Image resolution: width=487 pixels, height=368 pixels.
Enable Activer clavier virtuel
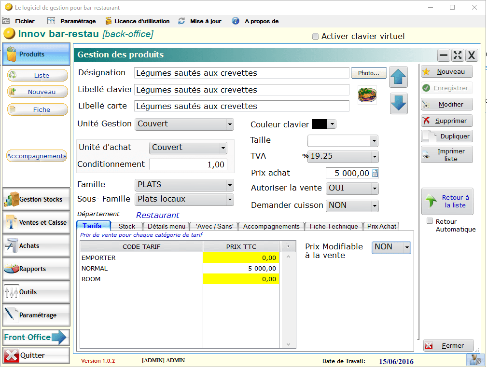pos(315,36)
